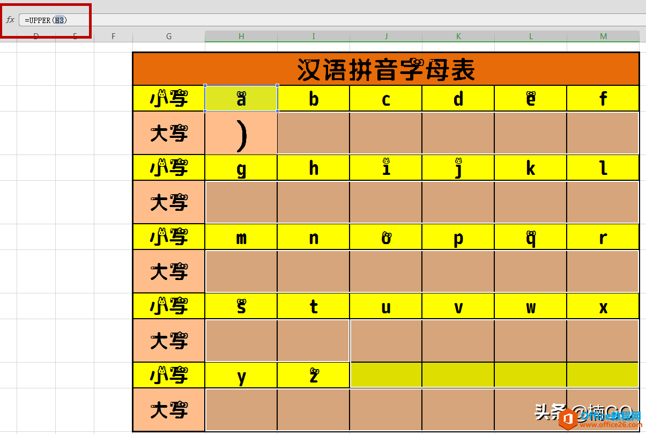Select the cell containing letter j

click(x=458, y=168)
